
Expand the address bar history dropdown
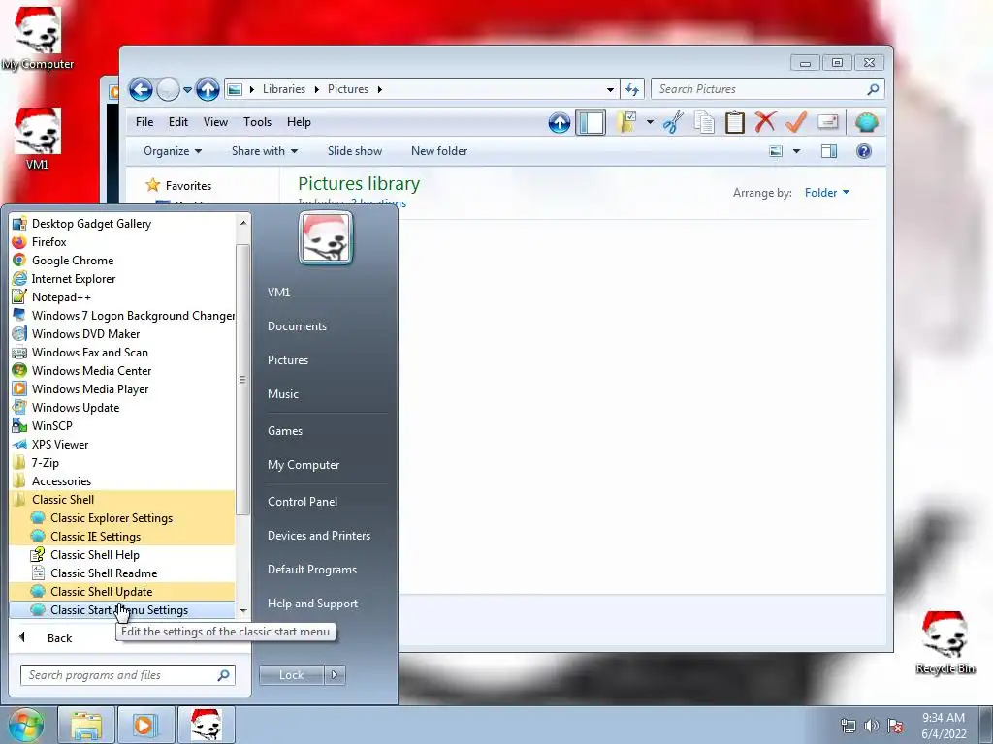point(611,89)
